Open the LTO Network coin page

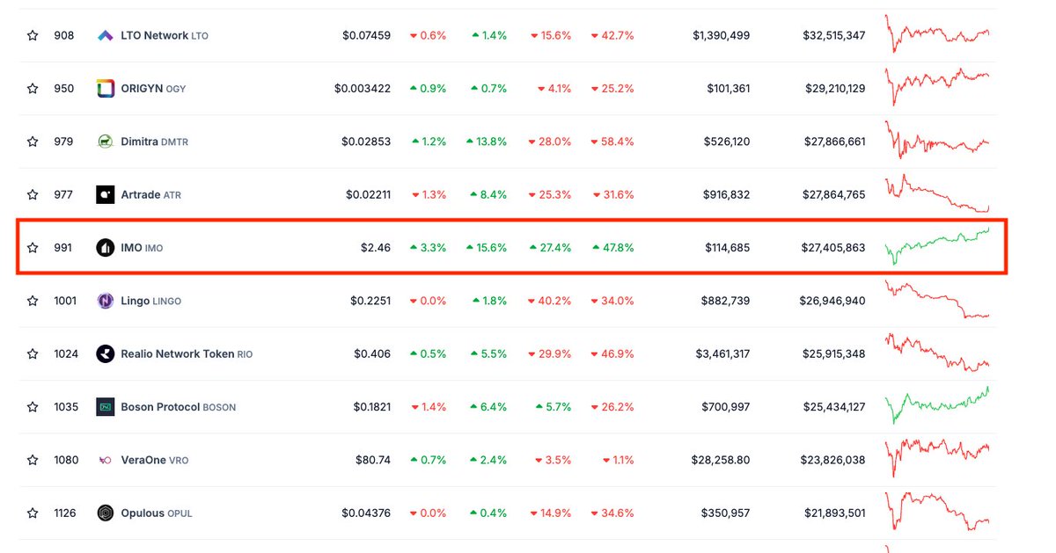coord(165,36)
